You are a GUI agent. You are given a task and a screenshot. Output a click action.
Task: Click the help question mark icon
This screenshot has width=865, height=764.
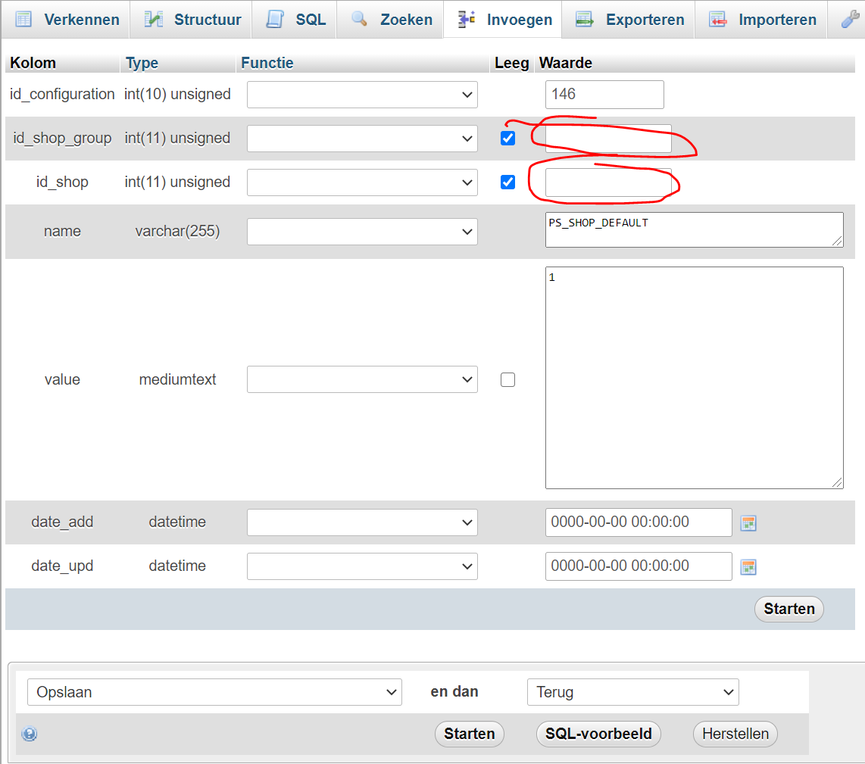tap(30, 734)
